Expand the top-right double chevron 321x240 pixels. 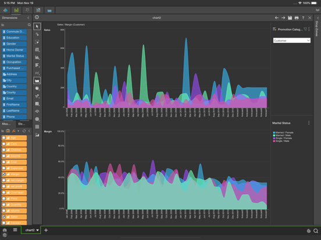coord(318,10)
